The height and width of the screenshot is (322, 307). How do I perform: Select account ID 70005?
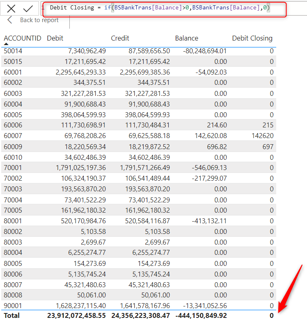pyautogui.click(x=13, y=210)
